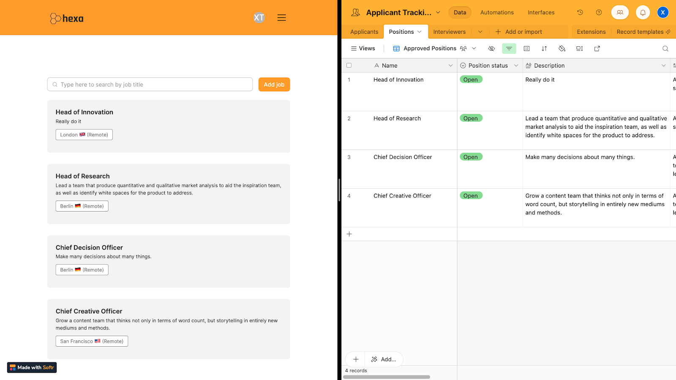
Task: Open the Position status column dropdown arrow
Action: pos(516,65)
